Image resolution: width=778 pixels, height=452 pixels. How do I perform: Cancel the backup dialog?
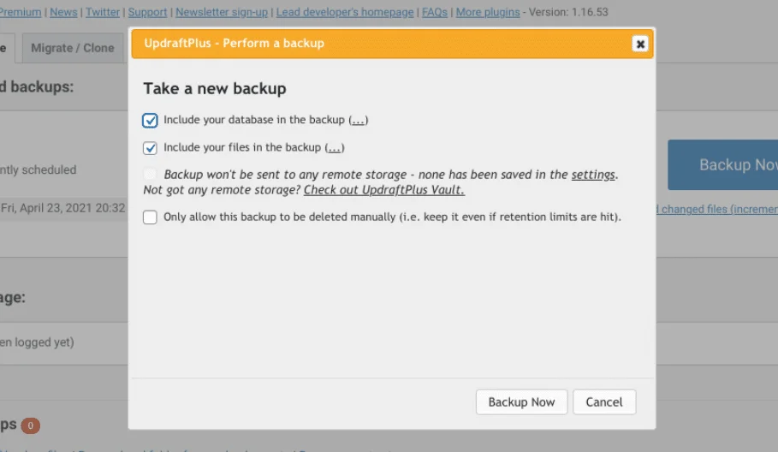point(604,402)
